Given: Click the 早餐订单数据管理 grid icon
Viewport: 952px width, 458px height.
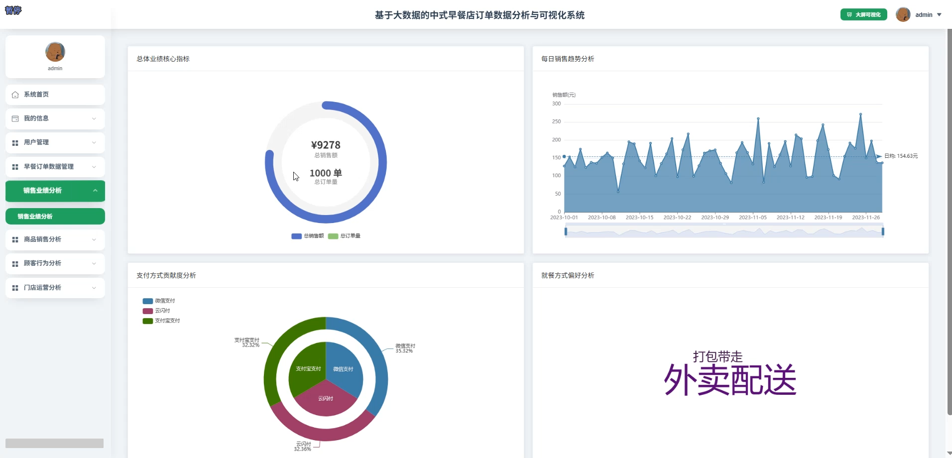Looking at the screenshot, I should point(15,167).
